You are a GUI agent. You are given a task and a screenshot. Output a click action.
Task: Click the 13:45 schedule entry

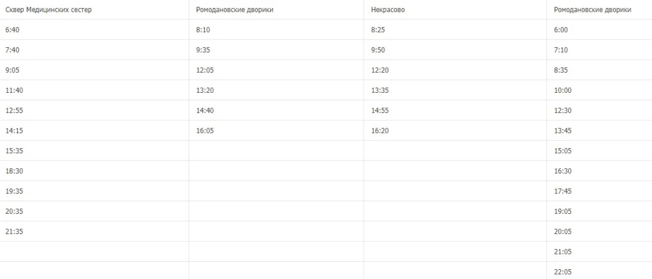(562, 131)
